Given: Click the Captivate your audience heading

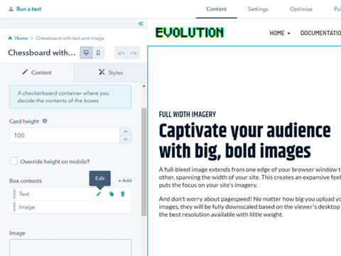Looking at the screenshot, I should click(x=245, y=141).
